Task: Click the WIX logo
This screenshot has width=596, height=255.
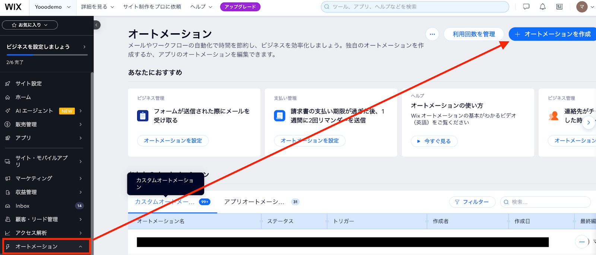Action: tap(13, 7)
